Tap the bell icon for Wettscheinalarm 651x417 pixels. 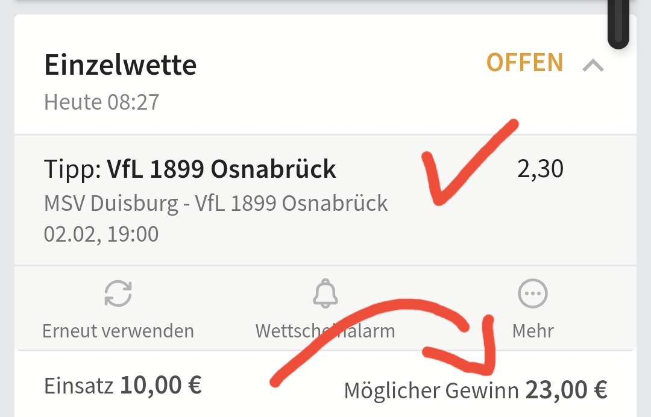[325, 295]
